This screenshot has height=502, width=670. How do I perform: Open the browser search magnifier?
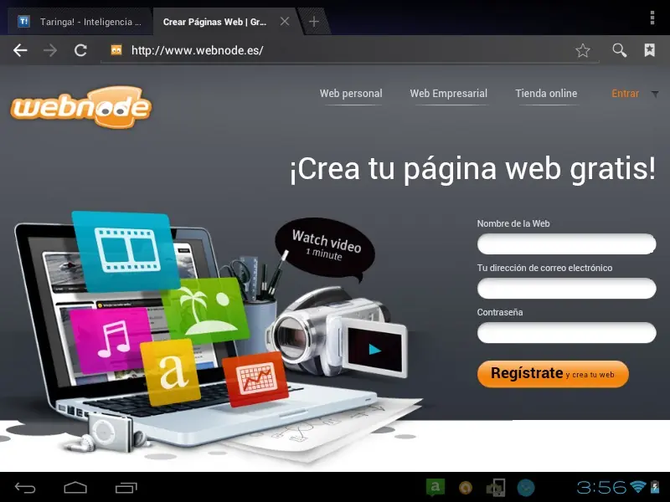coord(619,50)
